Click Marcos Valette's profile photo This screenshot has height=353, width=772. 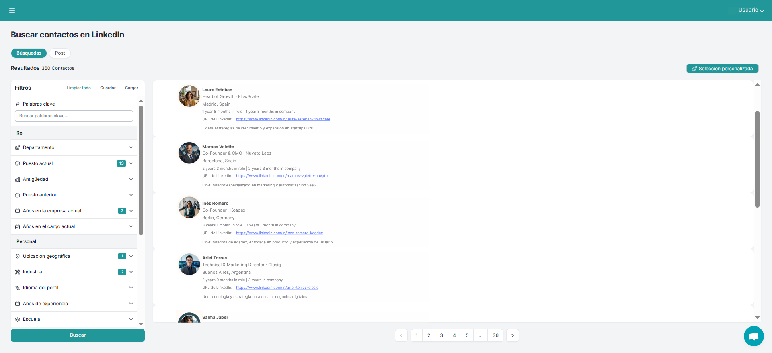point(189,153)
